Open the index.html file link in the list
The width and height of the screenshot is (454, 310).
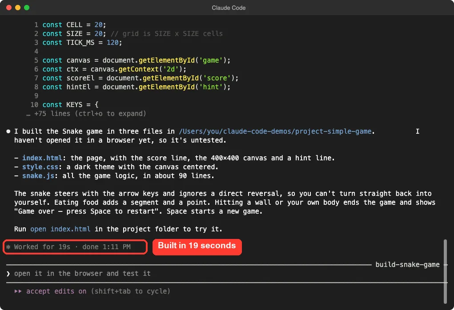pyautogui.click(x=42, y=158)
